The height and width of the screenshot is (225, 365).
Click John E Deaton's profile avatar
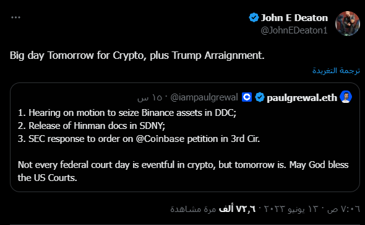348,24
